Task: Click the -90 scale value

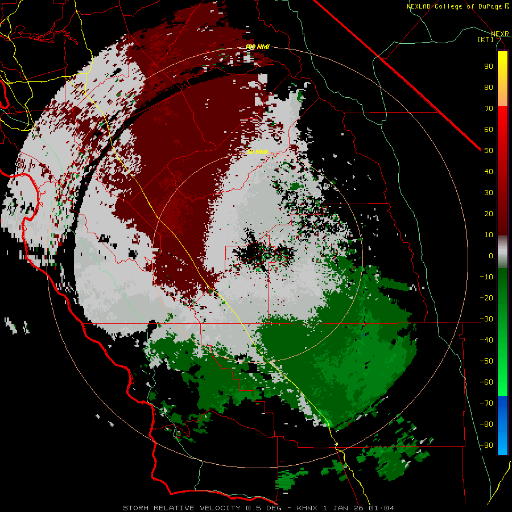Action: [x=486, y=445]
